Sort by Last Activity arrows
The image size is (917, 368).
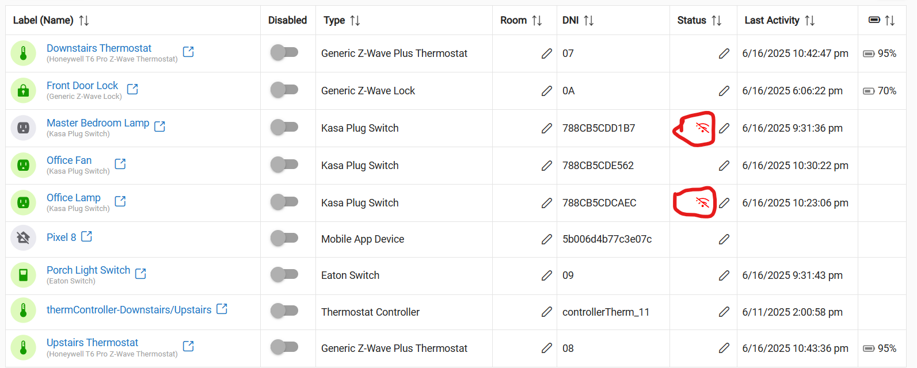(x=810, y=21)
